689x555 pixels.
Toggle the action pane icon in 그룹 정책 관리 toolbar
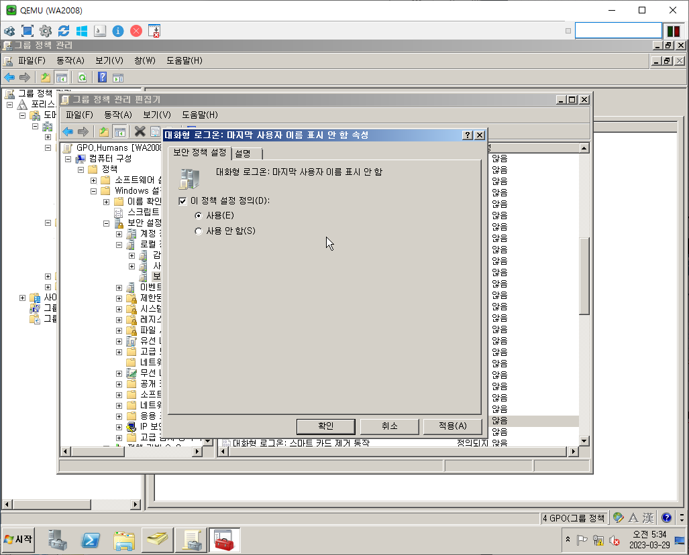pos(118,78)
